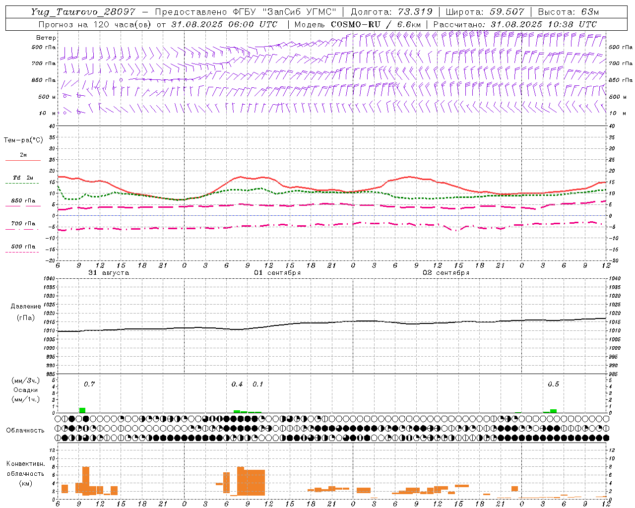Click the 700 гПа temperature legend entry
The height and width of the screenshot is (508, 635).
(23, 223)
